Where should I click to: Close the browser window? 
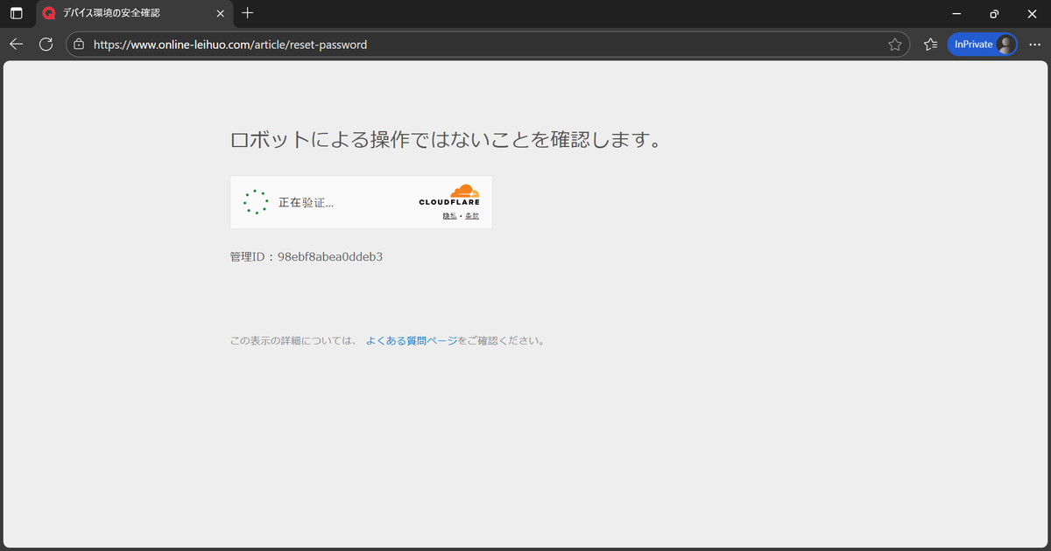point(1032,13)
